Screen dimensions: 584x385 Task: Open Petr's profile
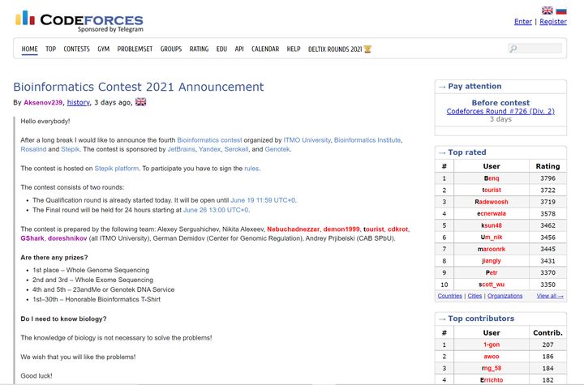492,272
